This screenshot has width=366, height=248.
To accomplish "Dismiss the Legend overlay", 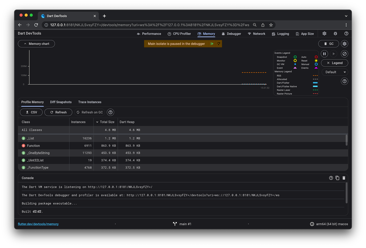I will pyautogui.click(x=335, y=63).
